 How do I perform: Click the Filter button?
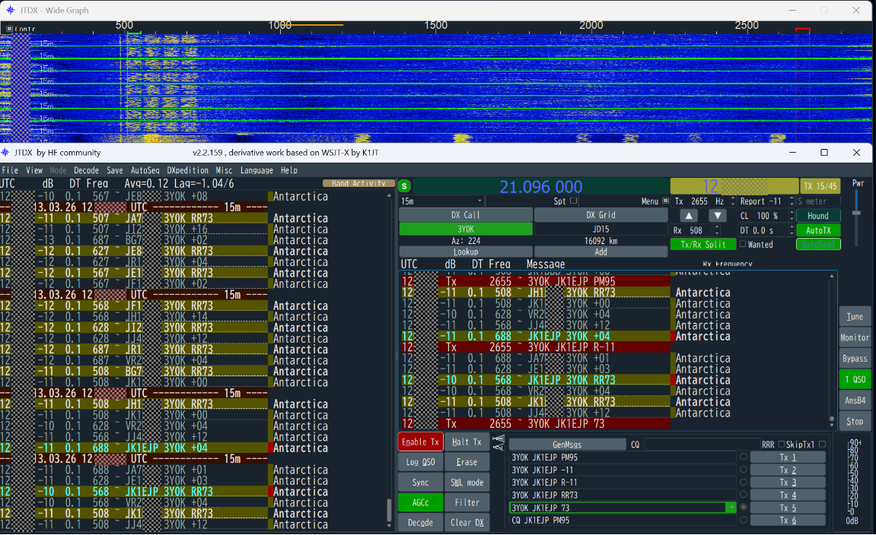(x=467, y=502)
